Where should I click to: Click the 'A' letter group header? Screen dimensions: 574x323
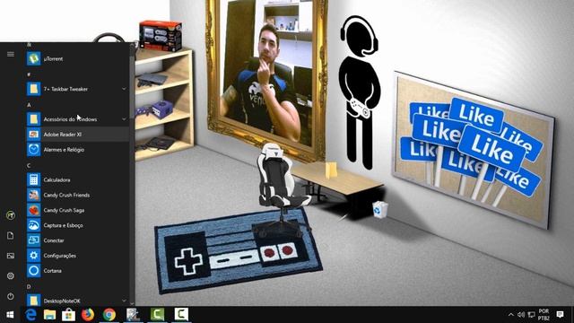click(x=29, y=105)
